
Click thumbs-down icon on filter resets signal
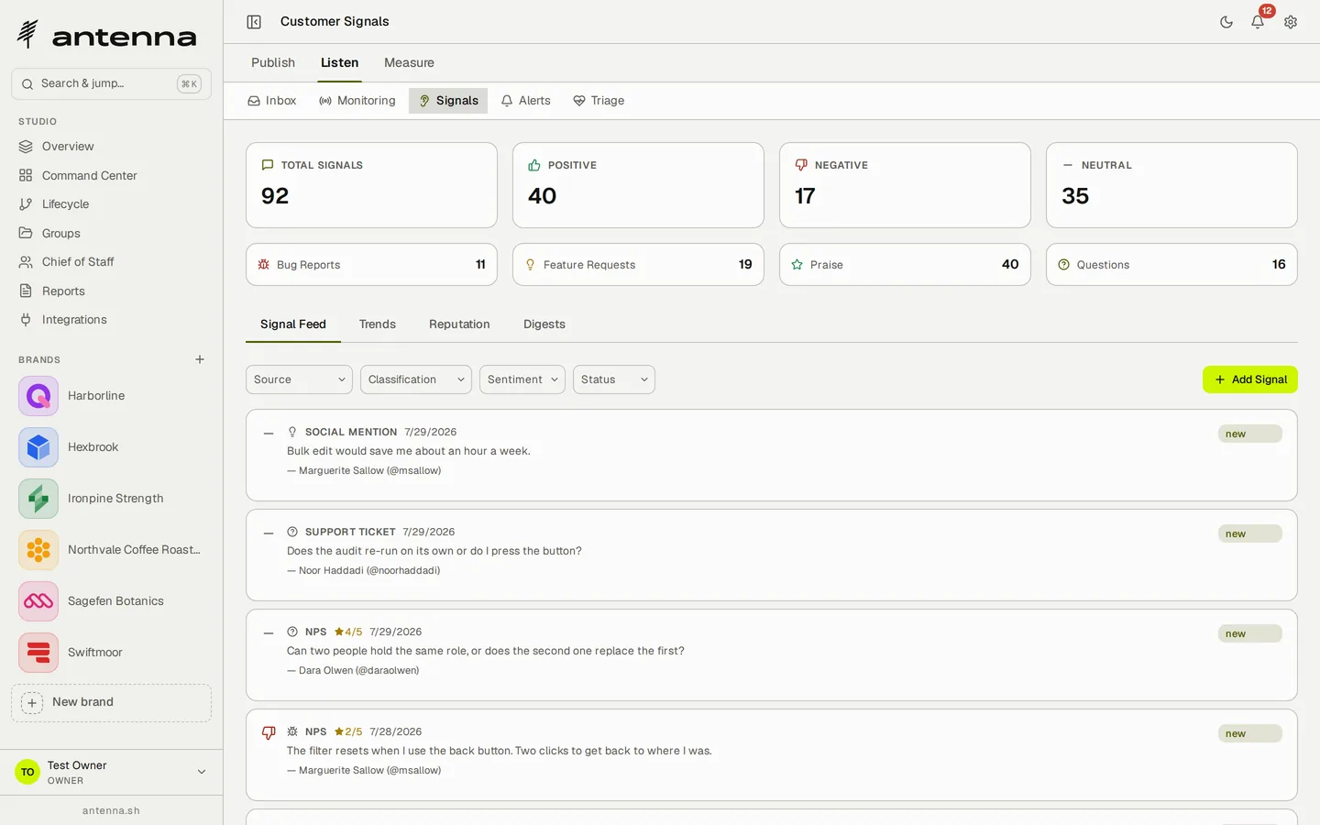tap(269, 733)
